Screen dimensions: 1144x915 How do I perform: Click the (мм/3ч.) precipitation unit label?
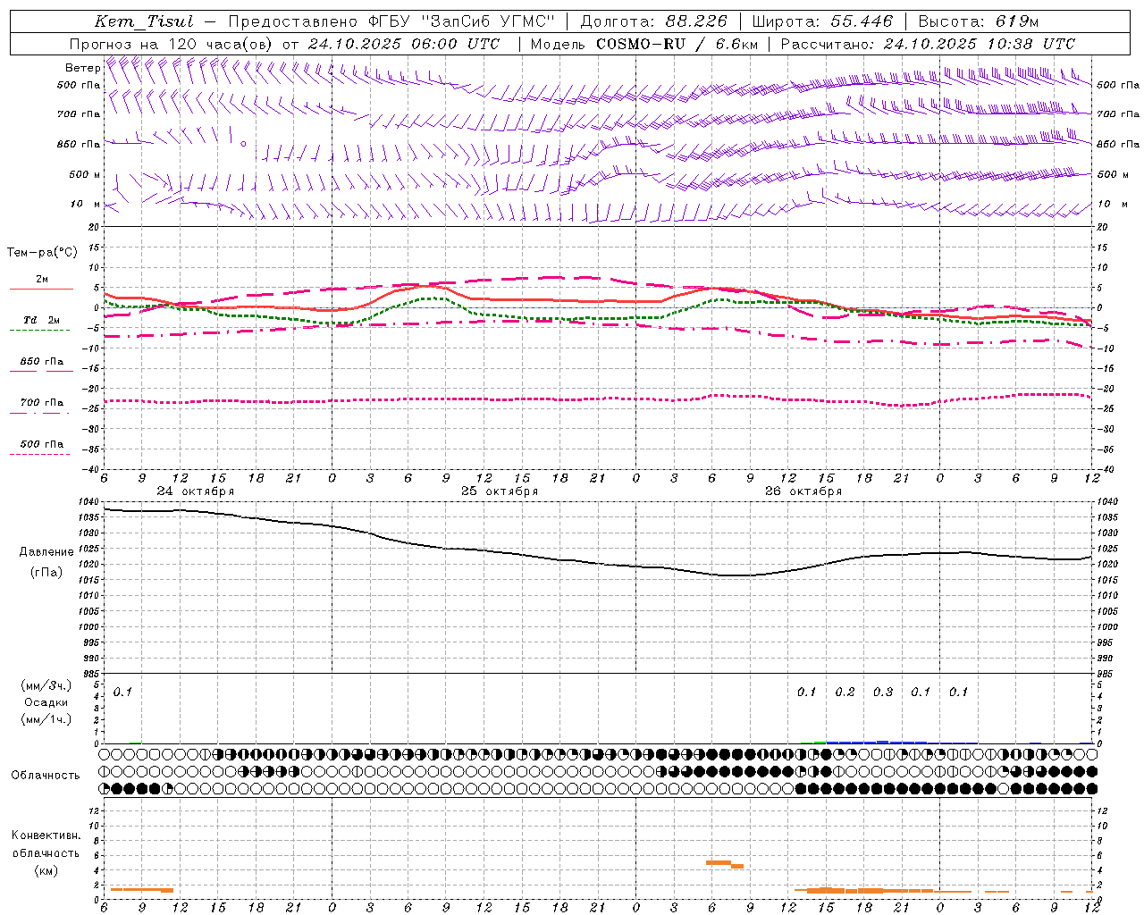click(46, 685)
